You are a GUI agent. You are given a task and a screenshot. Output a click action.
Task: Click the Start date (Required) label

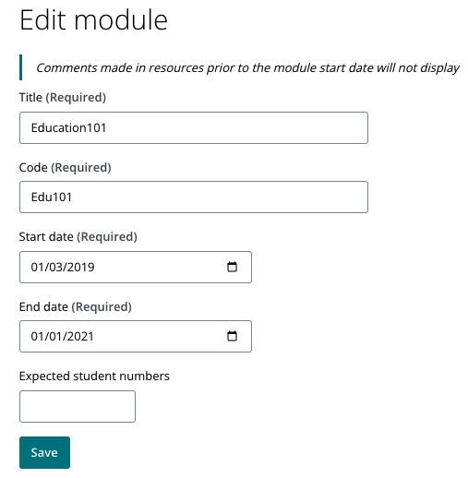pos(78,236)
